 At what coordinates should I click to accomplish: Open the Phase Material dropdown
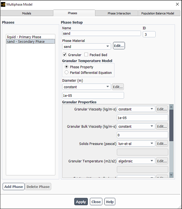(x=87, y=47)
